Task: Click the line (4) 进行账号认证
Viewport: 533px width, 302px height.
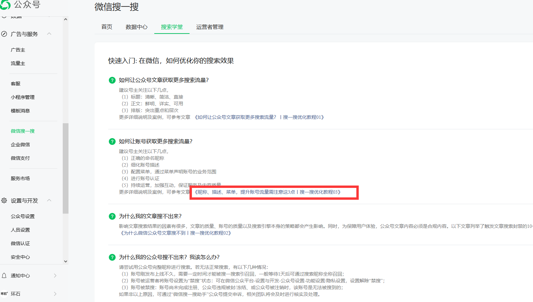Action: tap(140, 178)
